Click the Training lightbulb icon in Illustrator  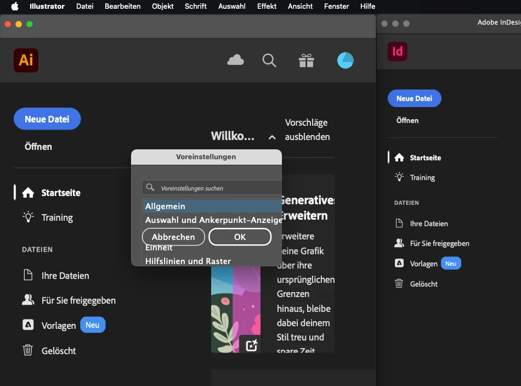[x=28, y=217]
